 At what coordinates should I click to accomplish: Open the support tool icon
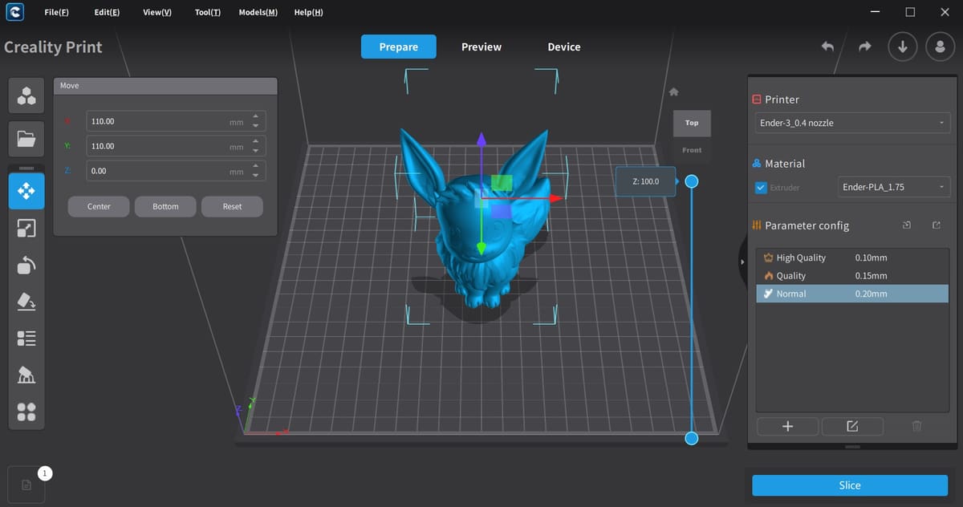(x=26, y=375)
